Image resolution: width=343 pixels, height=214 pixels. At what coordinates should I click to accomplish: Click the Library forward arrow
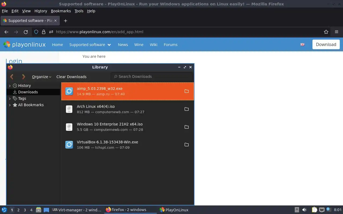pyautogui.click(x=24, y=77)
